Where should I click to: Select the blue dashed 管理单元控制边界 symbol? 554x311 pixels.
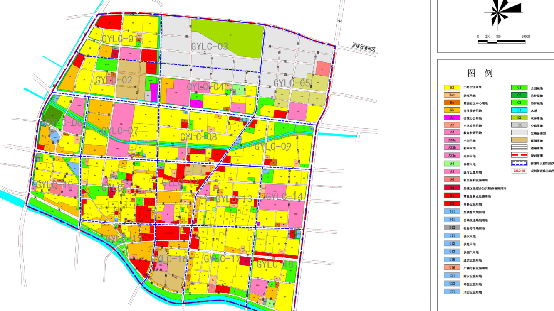[x=519, y=163]
